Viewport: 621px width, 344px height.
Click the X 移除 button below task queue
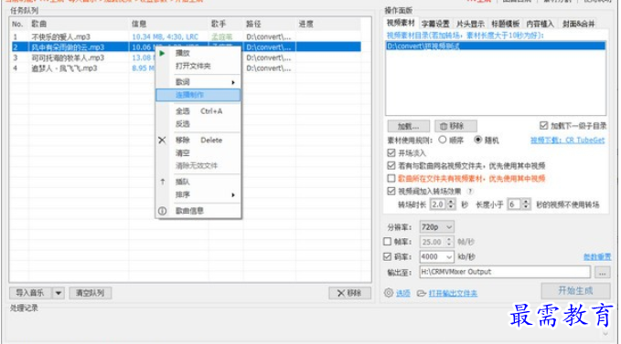[x=349, y=293]
